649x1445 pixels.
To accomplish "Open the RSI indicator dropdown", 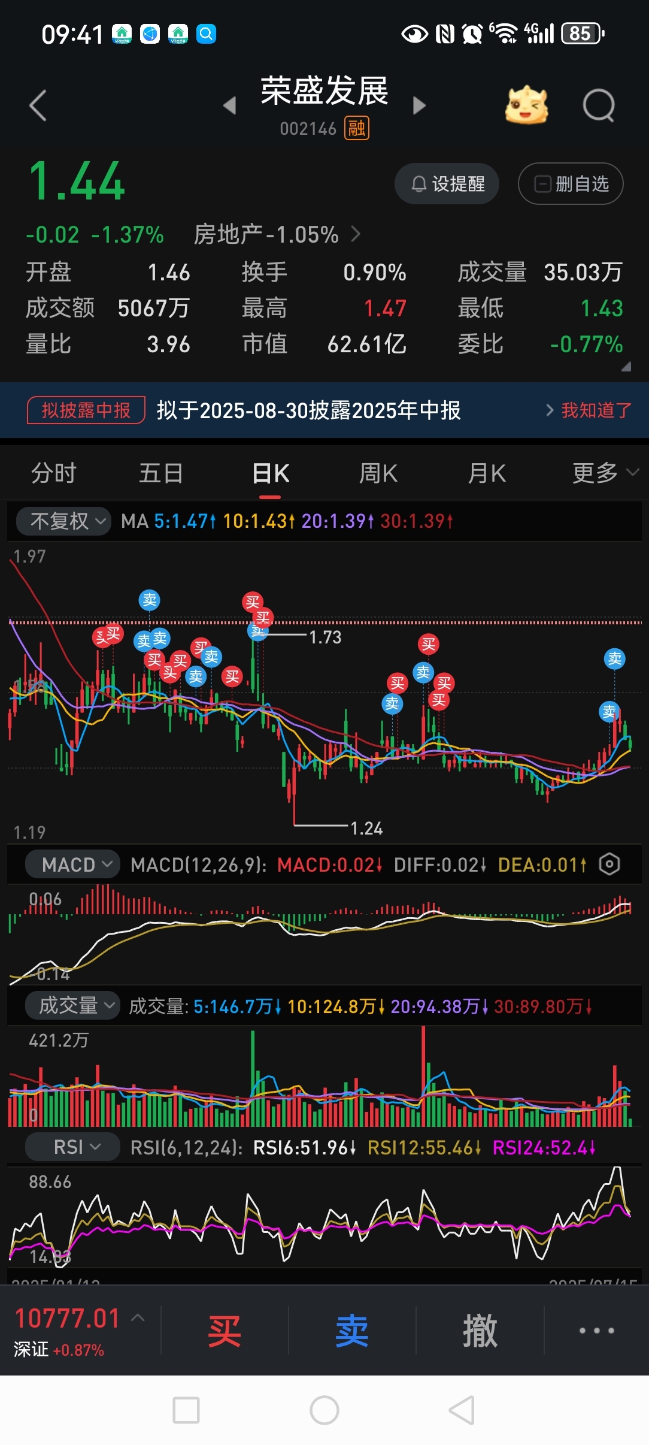I will [x=72, y=1147].
